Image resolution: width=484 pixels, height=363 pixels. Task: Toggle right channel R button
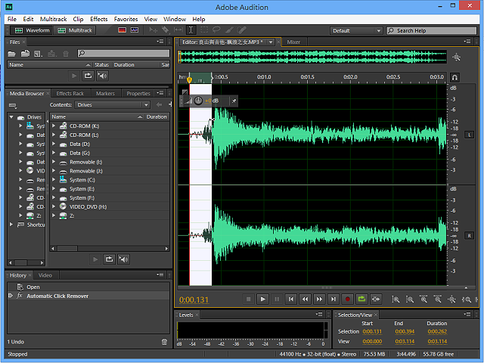coord(469,235)
